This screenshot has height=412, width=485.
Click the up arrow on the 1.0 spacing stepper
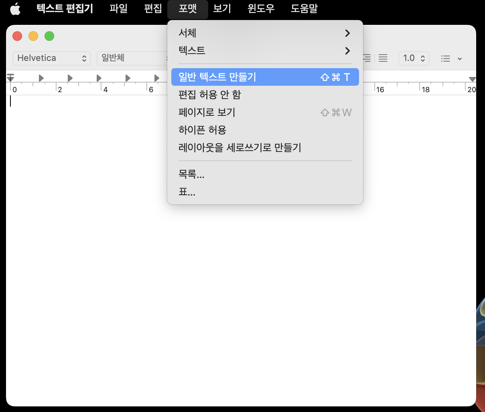point(422,56)
